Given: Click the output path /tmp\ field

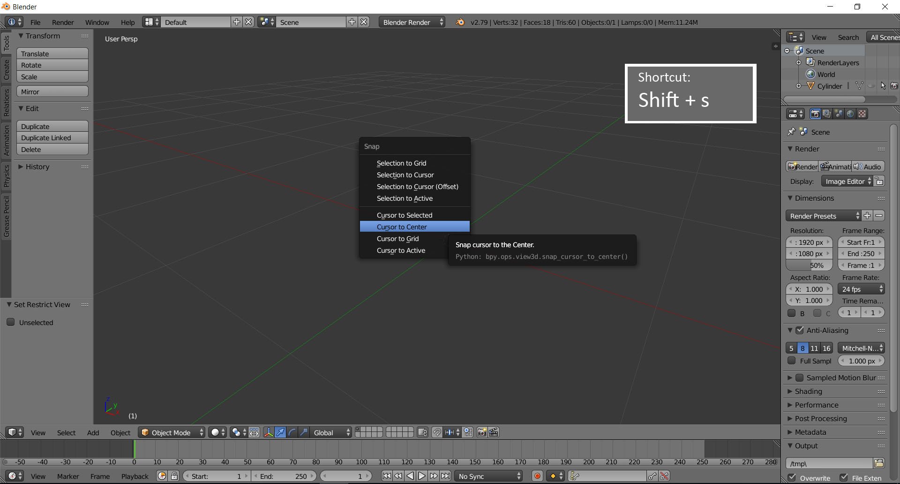Looking at the screenshot, I should pos(829,463).
